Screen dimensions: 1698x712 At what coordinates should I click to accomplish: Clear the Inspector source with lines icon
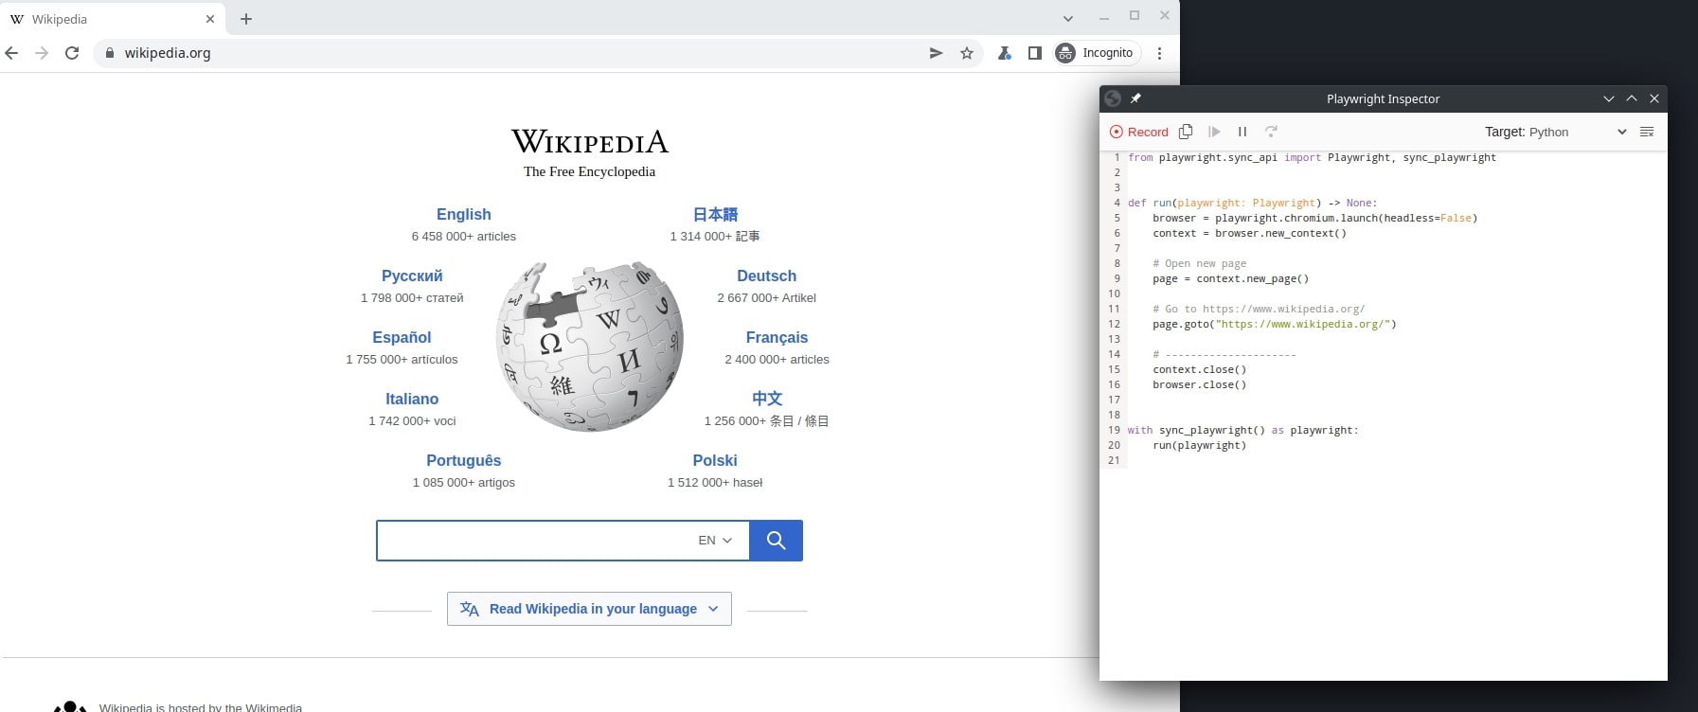tap(1647, 132)
